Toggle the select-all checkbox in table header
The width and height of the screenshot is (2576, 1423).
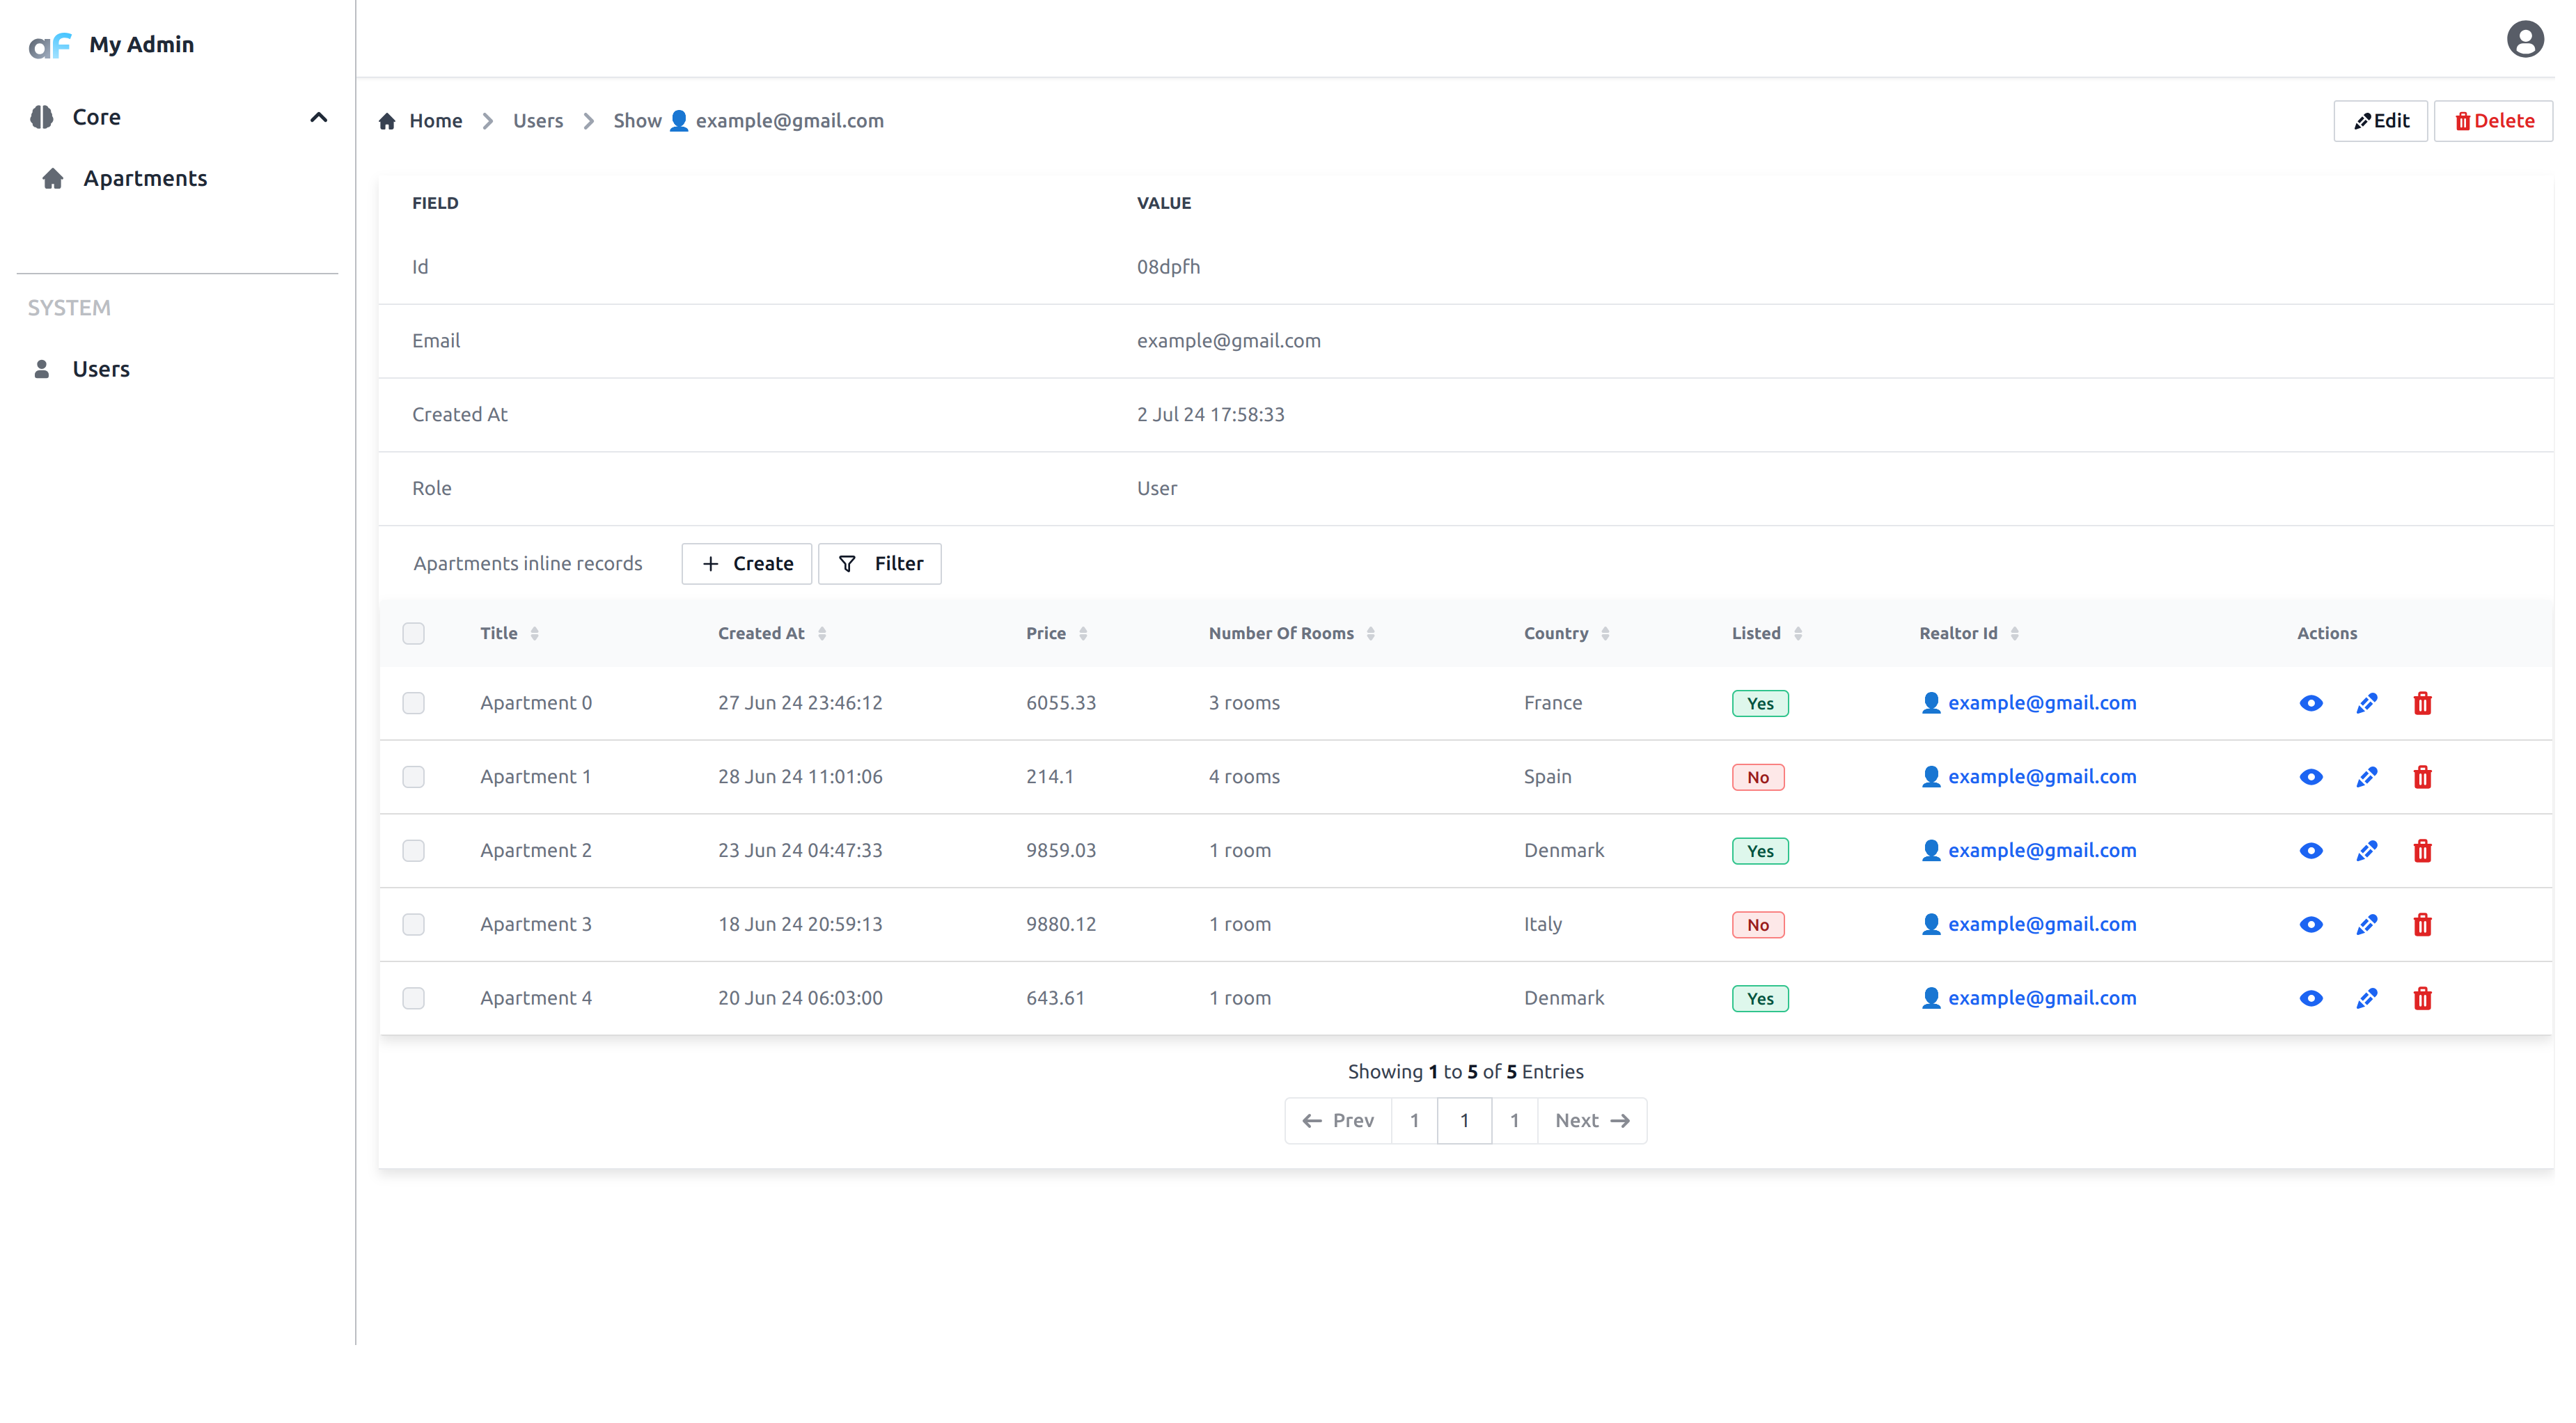click(x=413, y=634)
